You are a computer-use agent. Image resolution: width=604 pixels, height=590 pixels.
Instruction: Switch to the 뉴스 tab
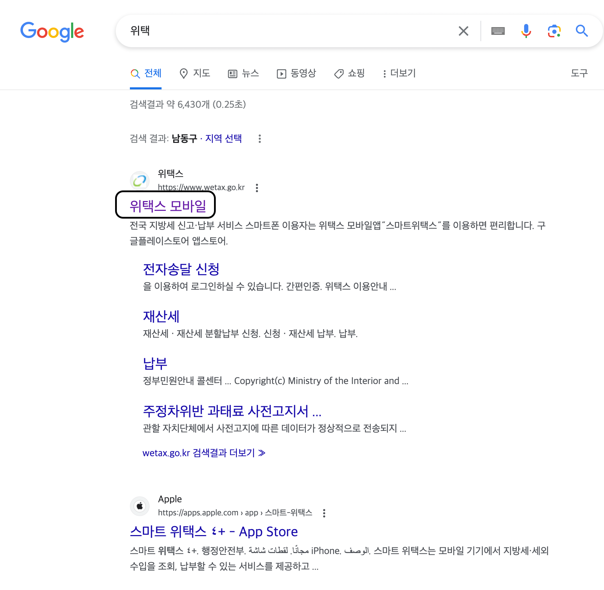[244, 73]
